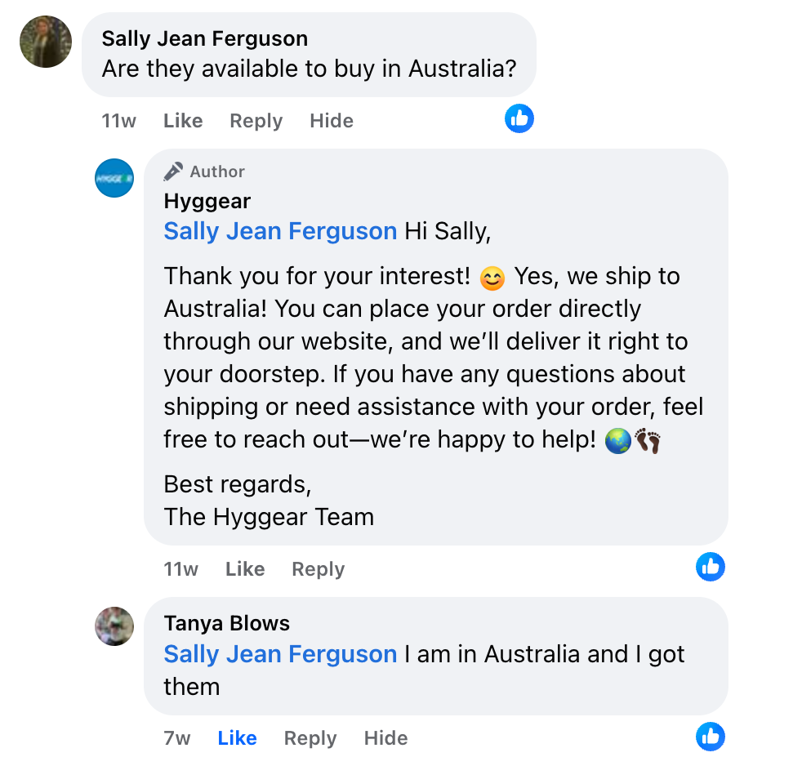The width and height of the screenshot is (802, 766).
Task: Unlike Tanya Blows' reply
Action: pyautogui.click(x=238, y=738)
